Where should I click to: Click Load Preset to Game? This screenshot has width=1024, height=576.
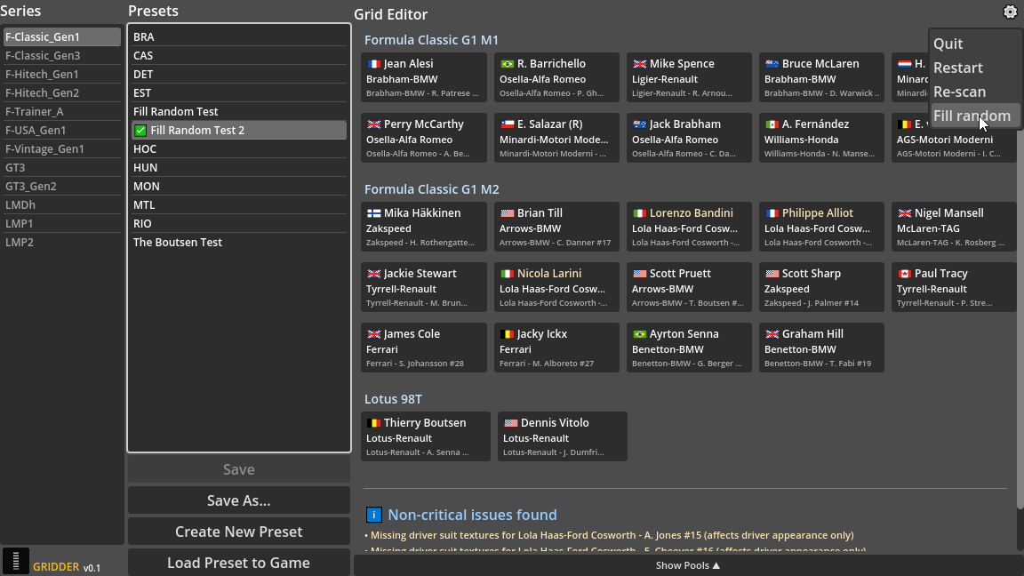coord(239,563)
